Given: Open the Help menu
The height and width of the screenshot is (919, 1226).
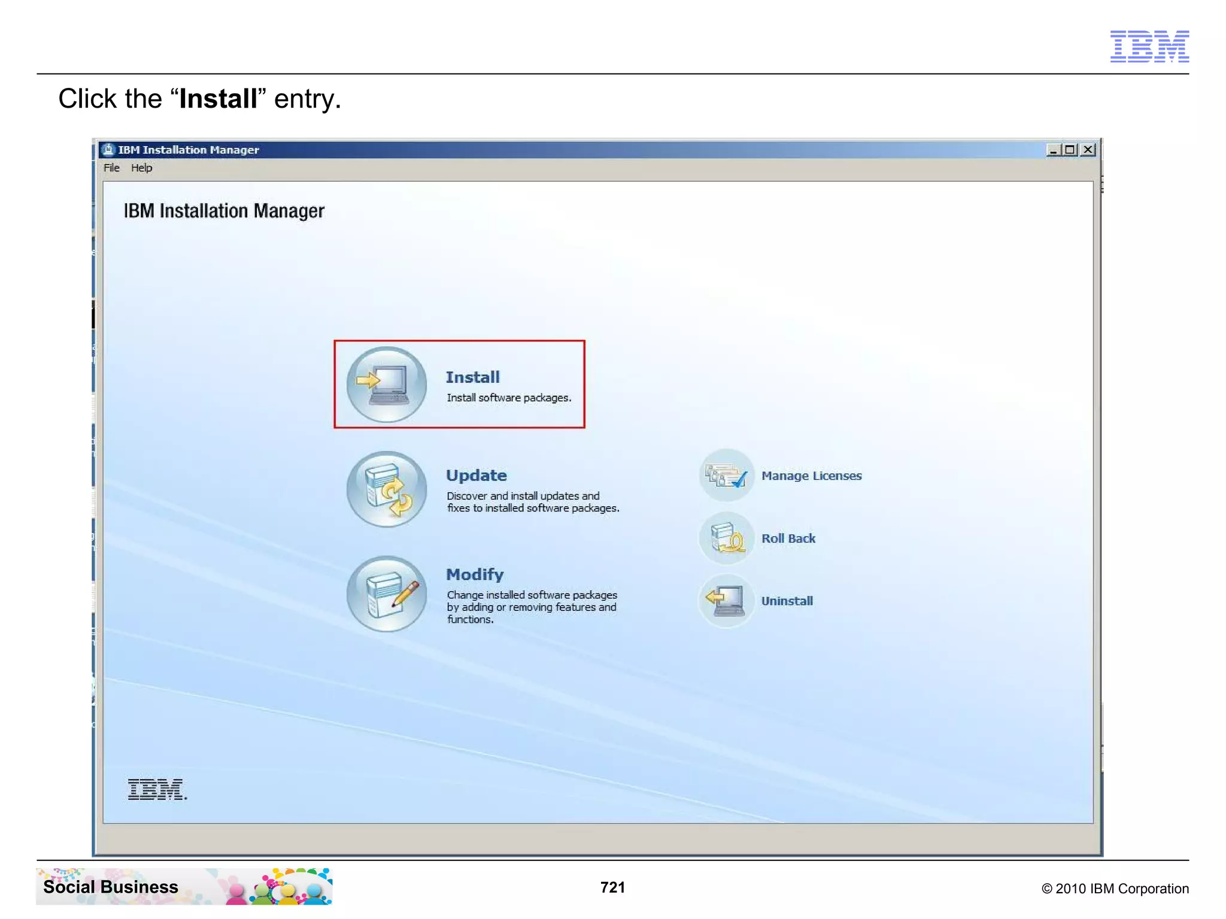Looking at the screenshot, I should point(141,168).
